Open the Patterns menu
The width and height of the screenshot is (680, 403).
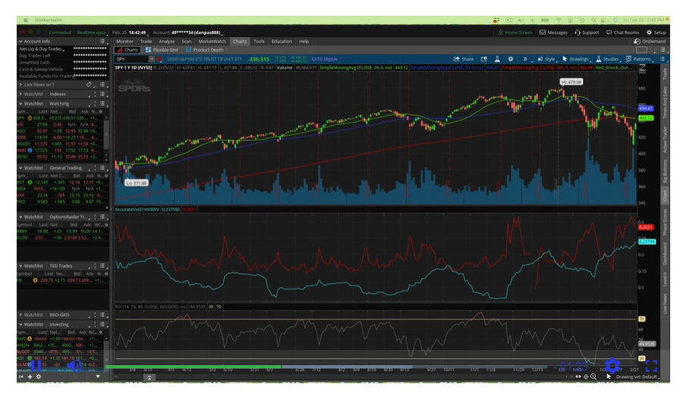[x=638, y=59]
